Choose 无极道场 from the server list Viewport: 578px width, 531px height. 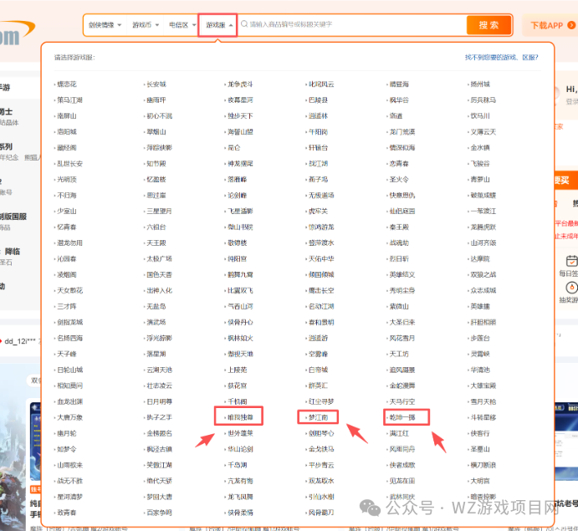point(321,196)
